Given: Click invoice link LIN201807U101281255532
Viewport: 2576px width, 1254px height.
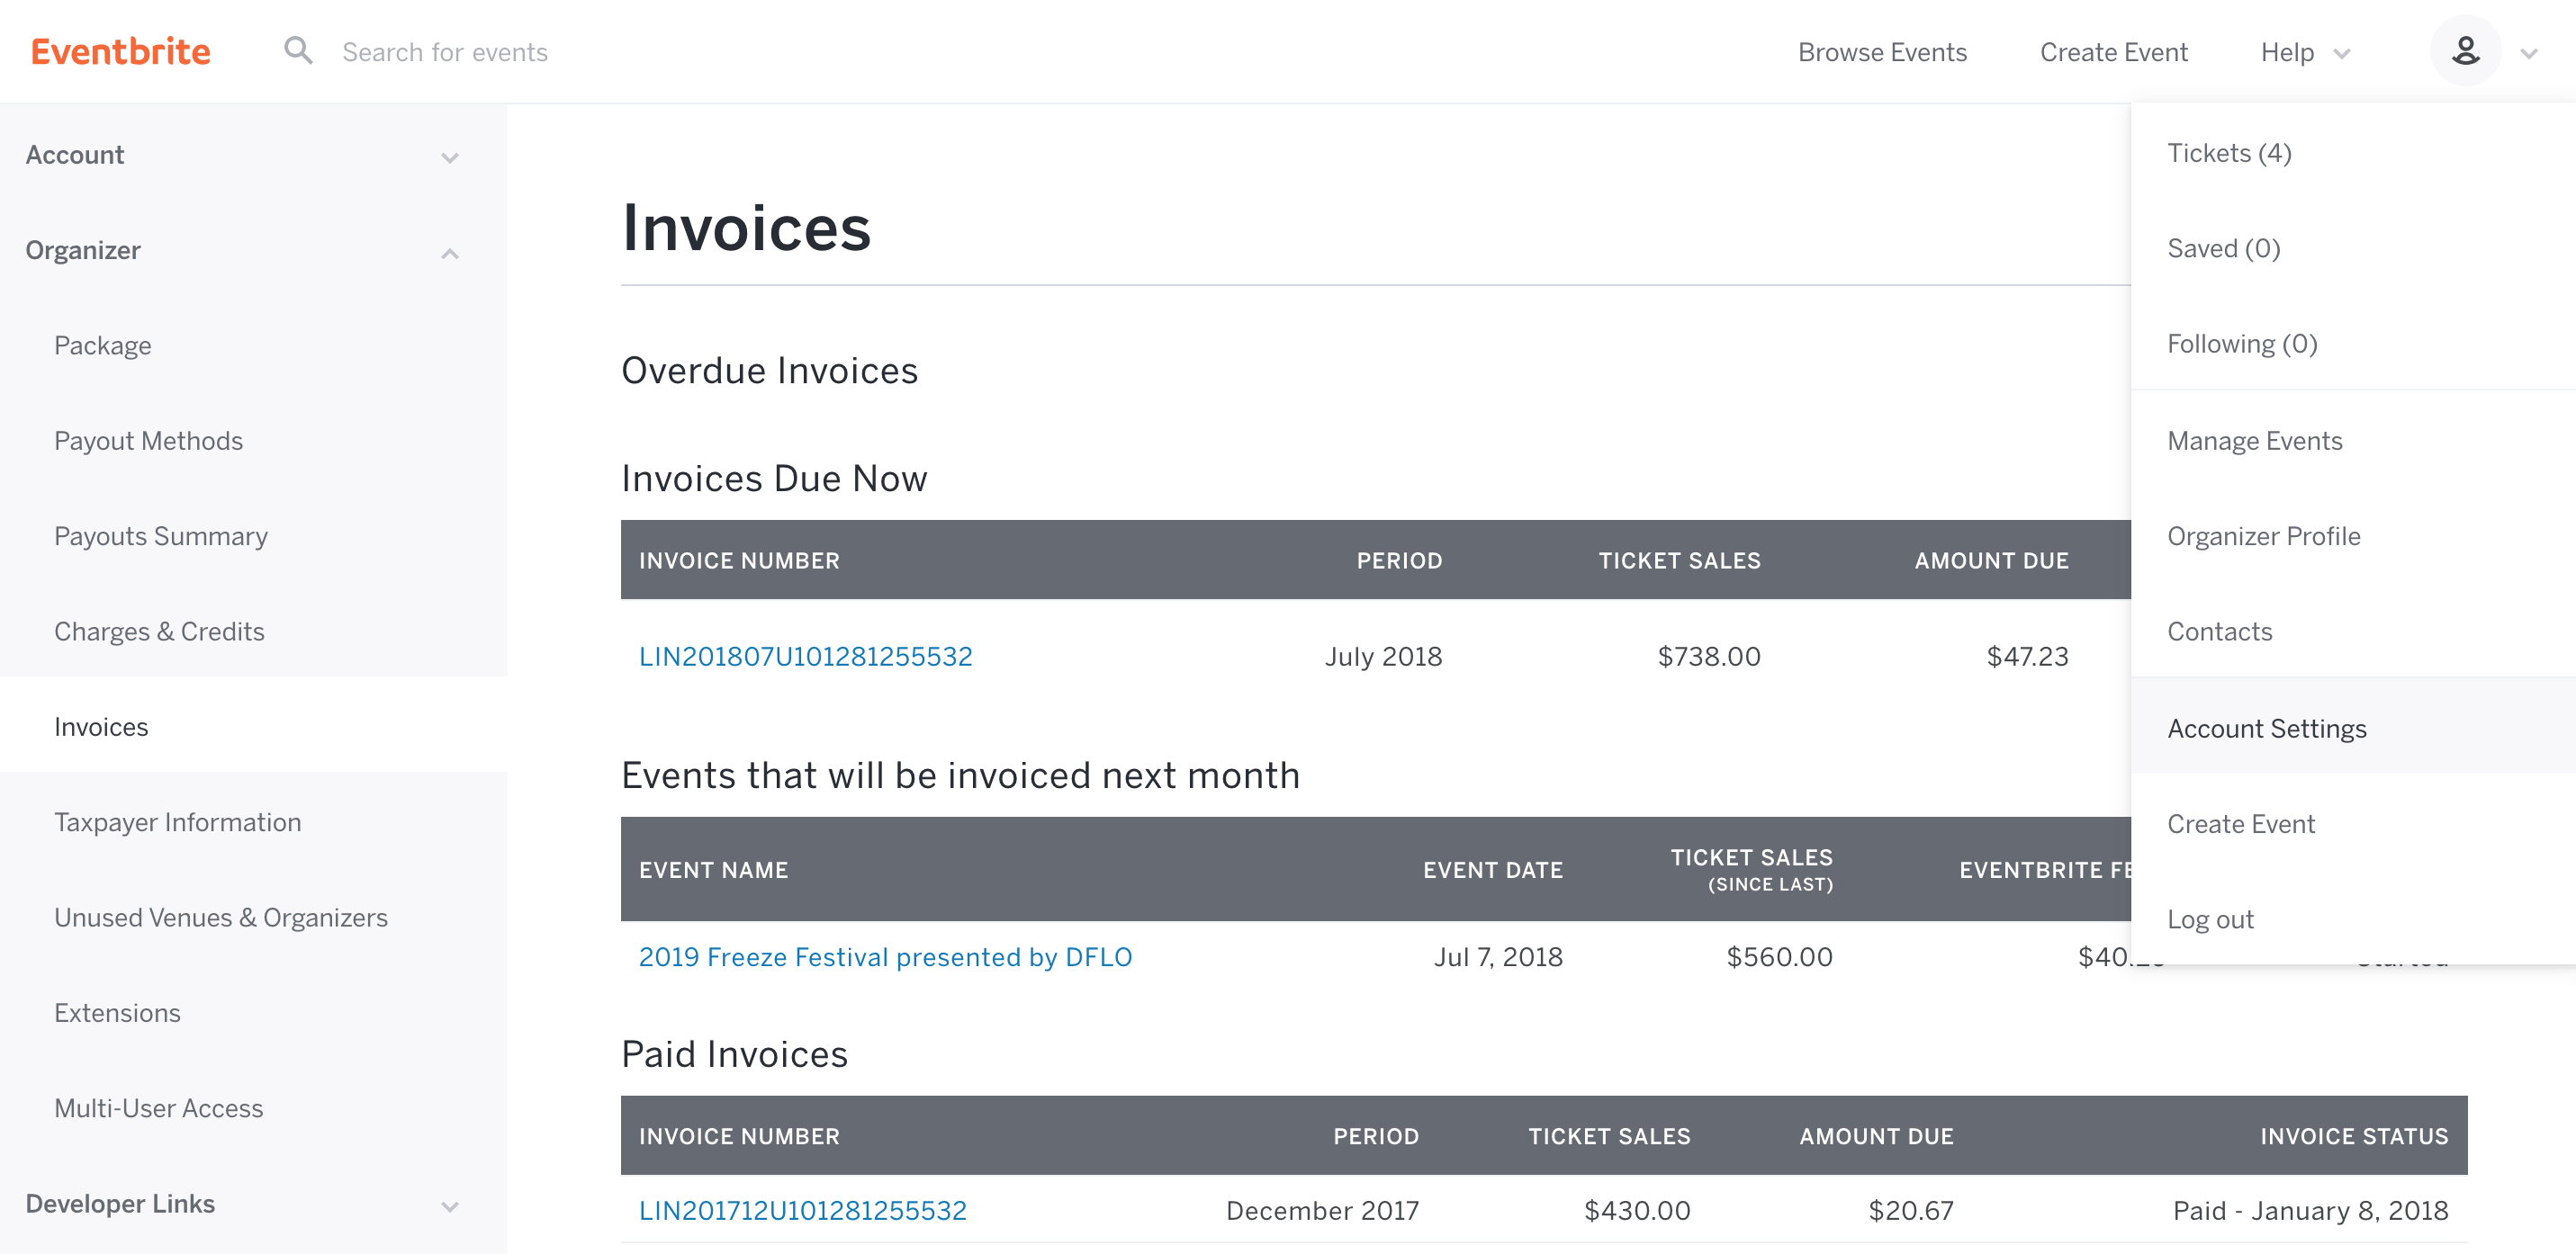Looking at the screenshot, I should tap(805, 655).
